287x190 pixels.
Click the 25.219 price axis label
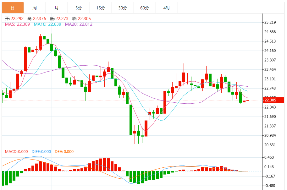(270, 23)
